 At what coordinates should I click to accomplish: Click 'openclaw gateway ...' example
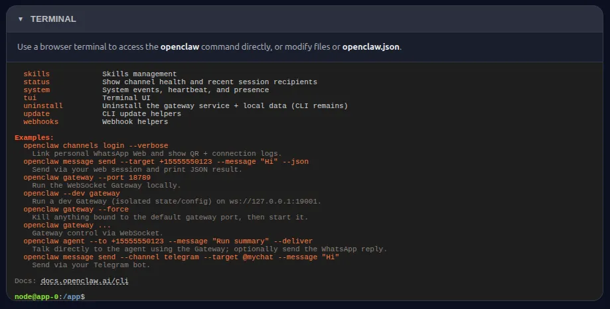(x=67, y=225)
